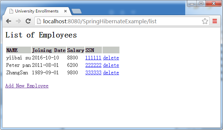
Task: Reload the page with refresh icon
Action: pyautogui.click(x=28, y=21)
